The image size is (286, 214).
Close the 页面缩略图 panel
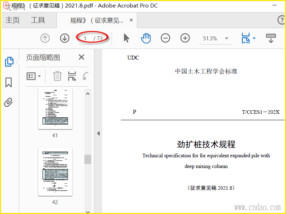[82, 57]
